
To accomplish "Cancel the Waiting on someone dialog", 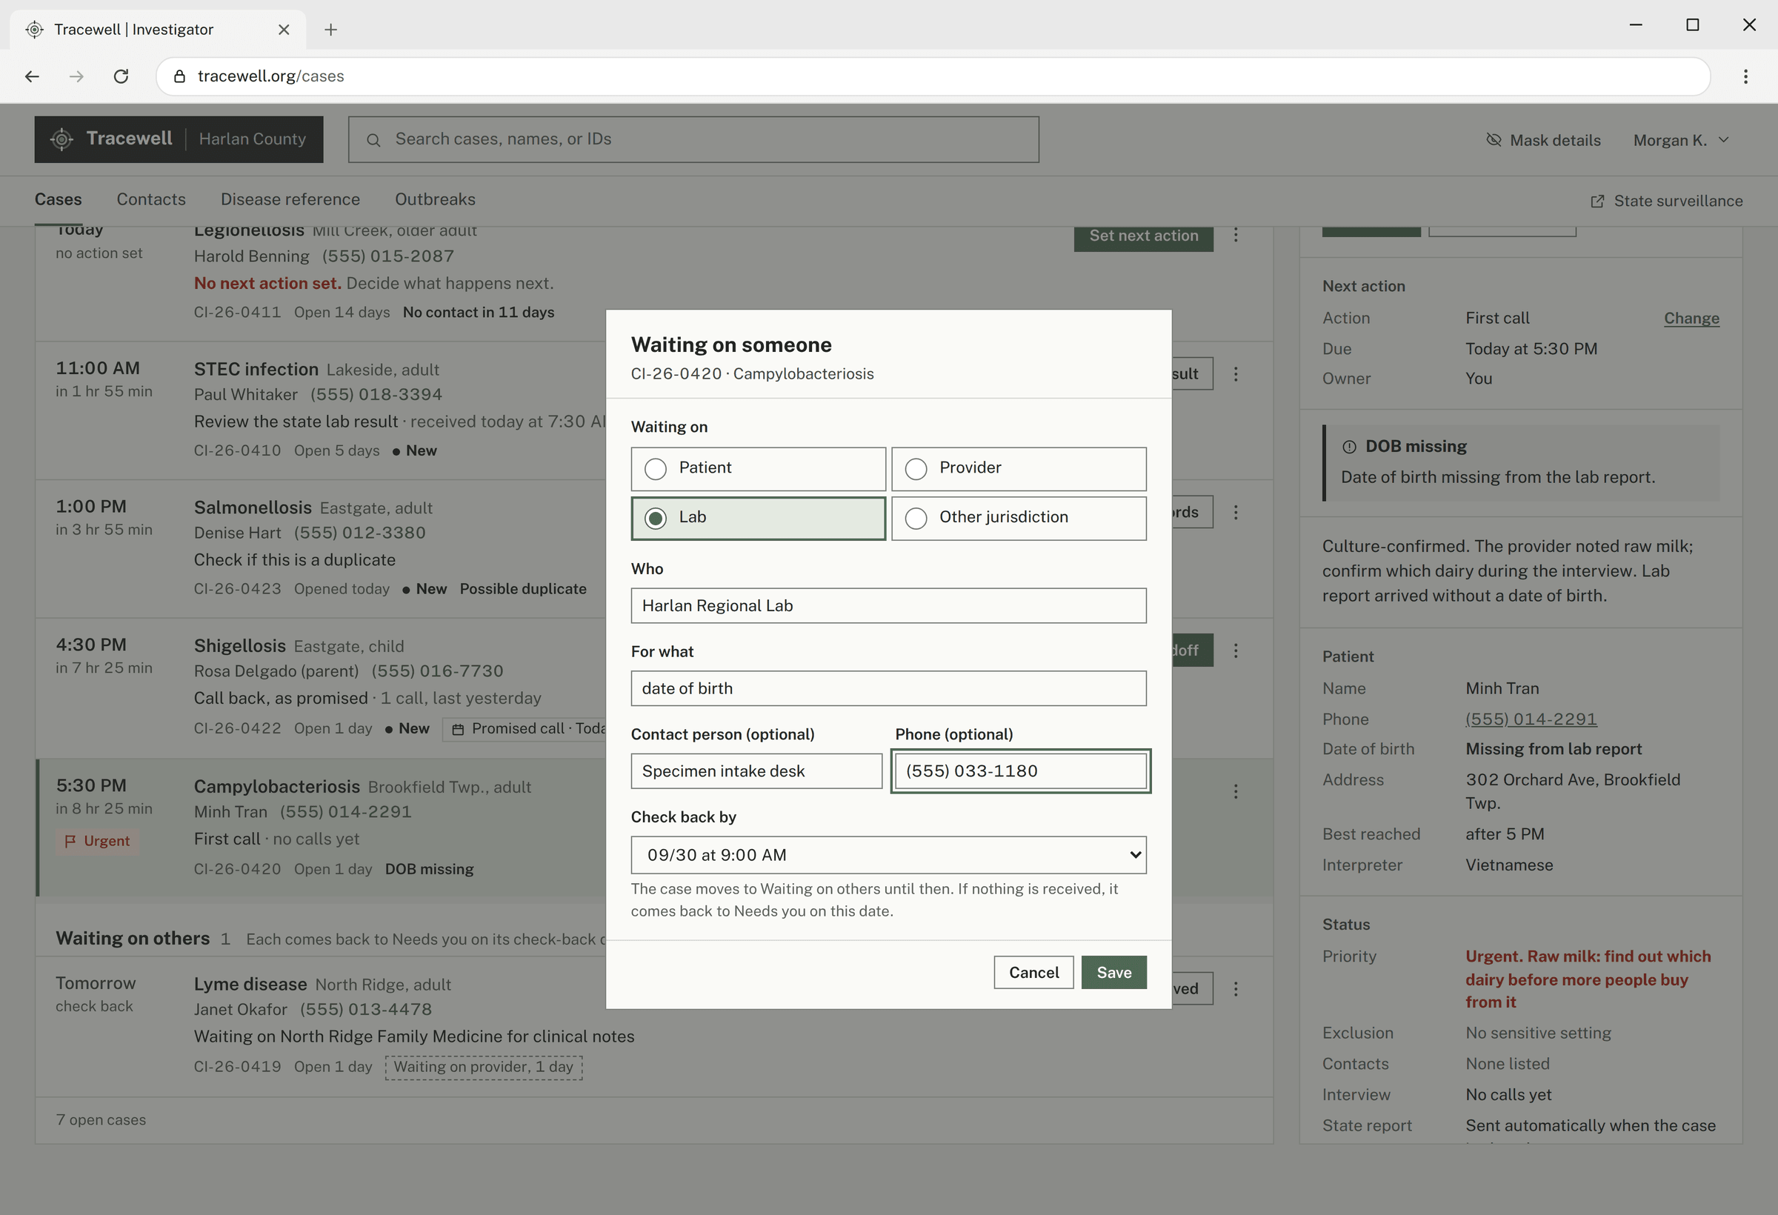I will [x=1033, y=973].
